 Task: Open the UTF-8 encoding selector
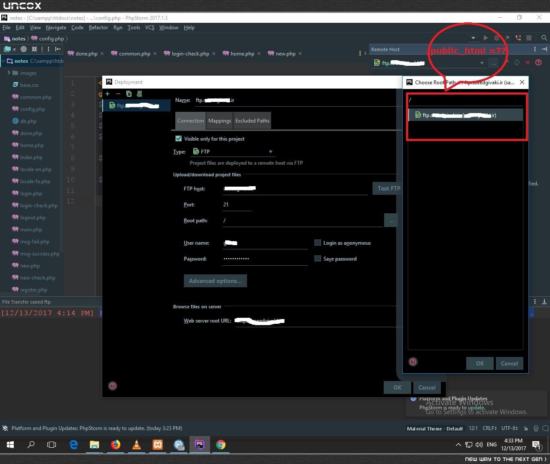(x=510, y=428)
